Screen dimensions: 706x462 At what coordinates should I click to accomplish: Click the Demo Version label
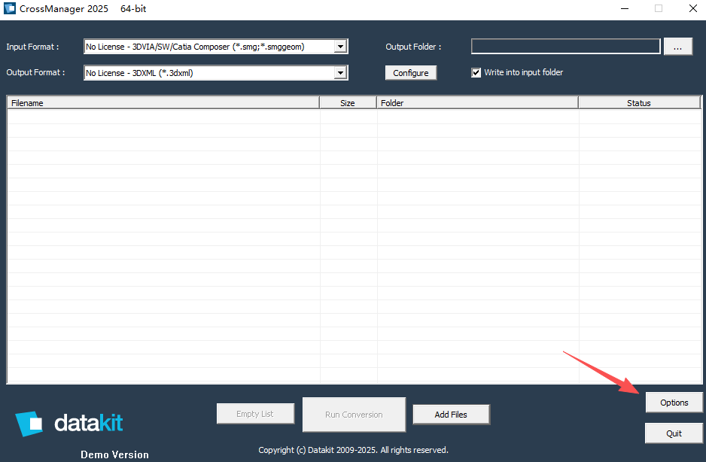(x=114, y=454)
